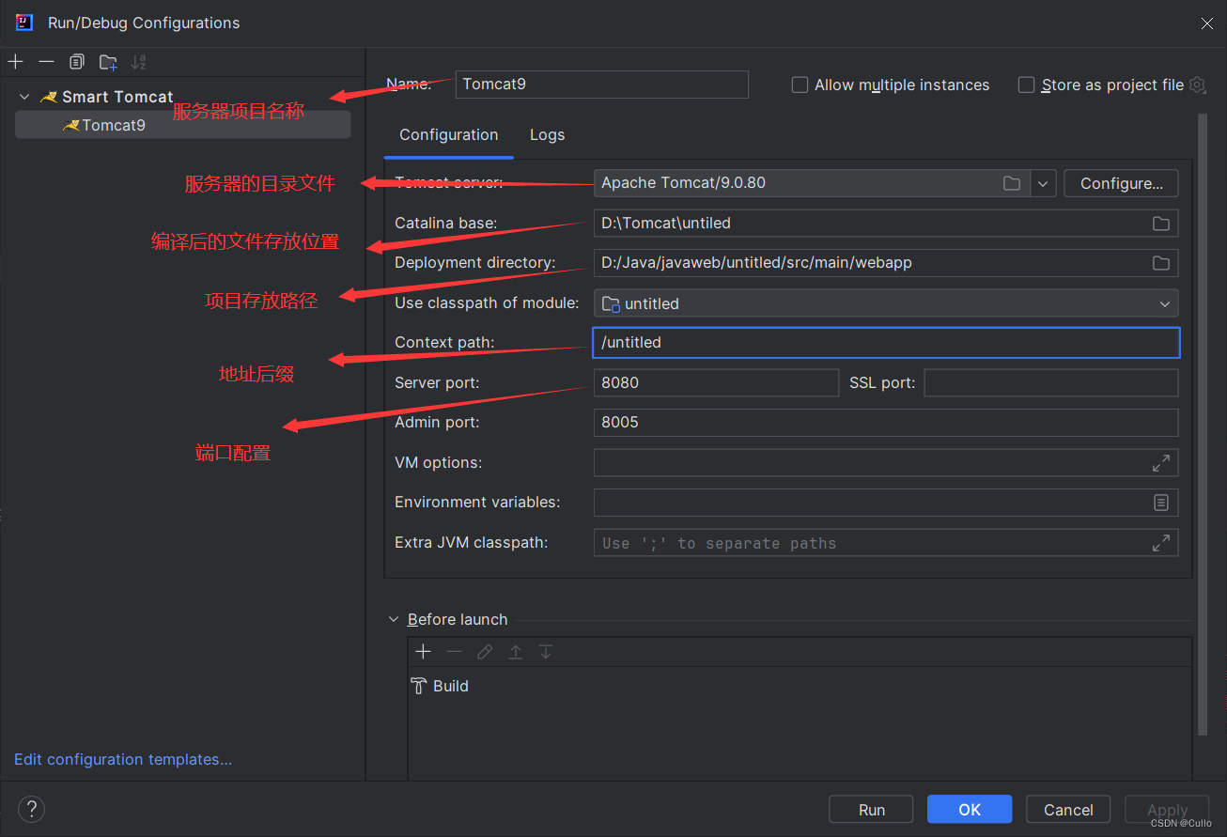The image size is (1227, 837).
Task: Collapse the Before launch section
Action: tap(394, 620)
